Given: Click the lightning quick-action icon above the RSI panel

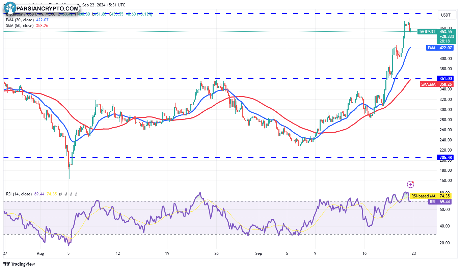Looking at the screenshot, I should click(x=411, y=184).
